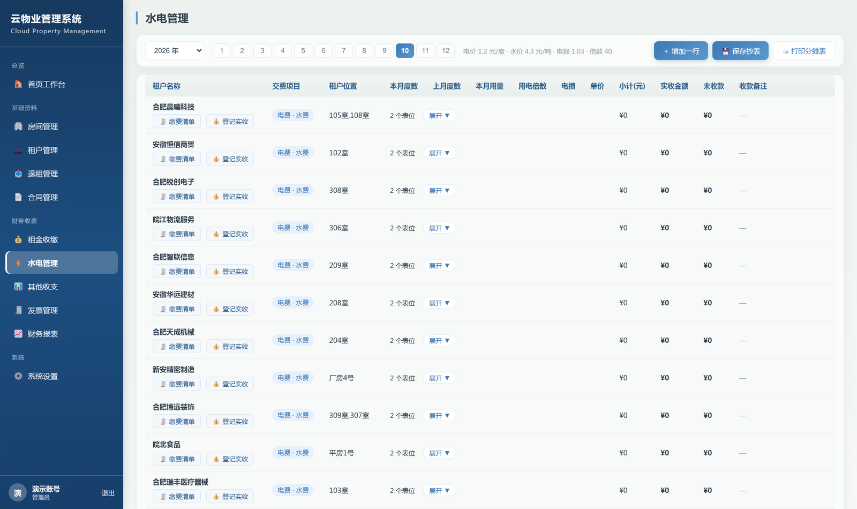Viewport: 857px width, 509px height.
Task: Click the 未收款 column header
Action: 714,86
